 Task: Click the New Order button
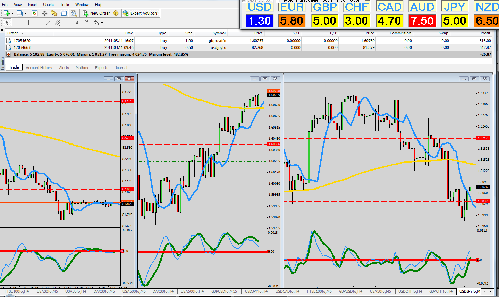point(96,13)
